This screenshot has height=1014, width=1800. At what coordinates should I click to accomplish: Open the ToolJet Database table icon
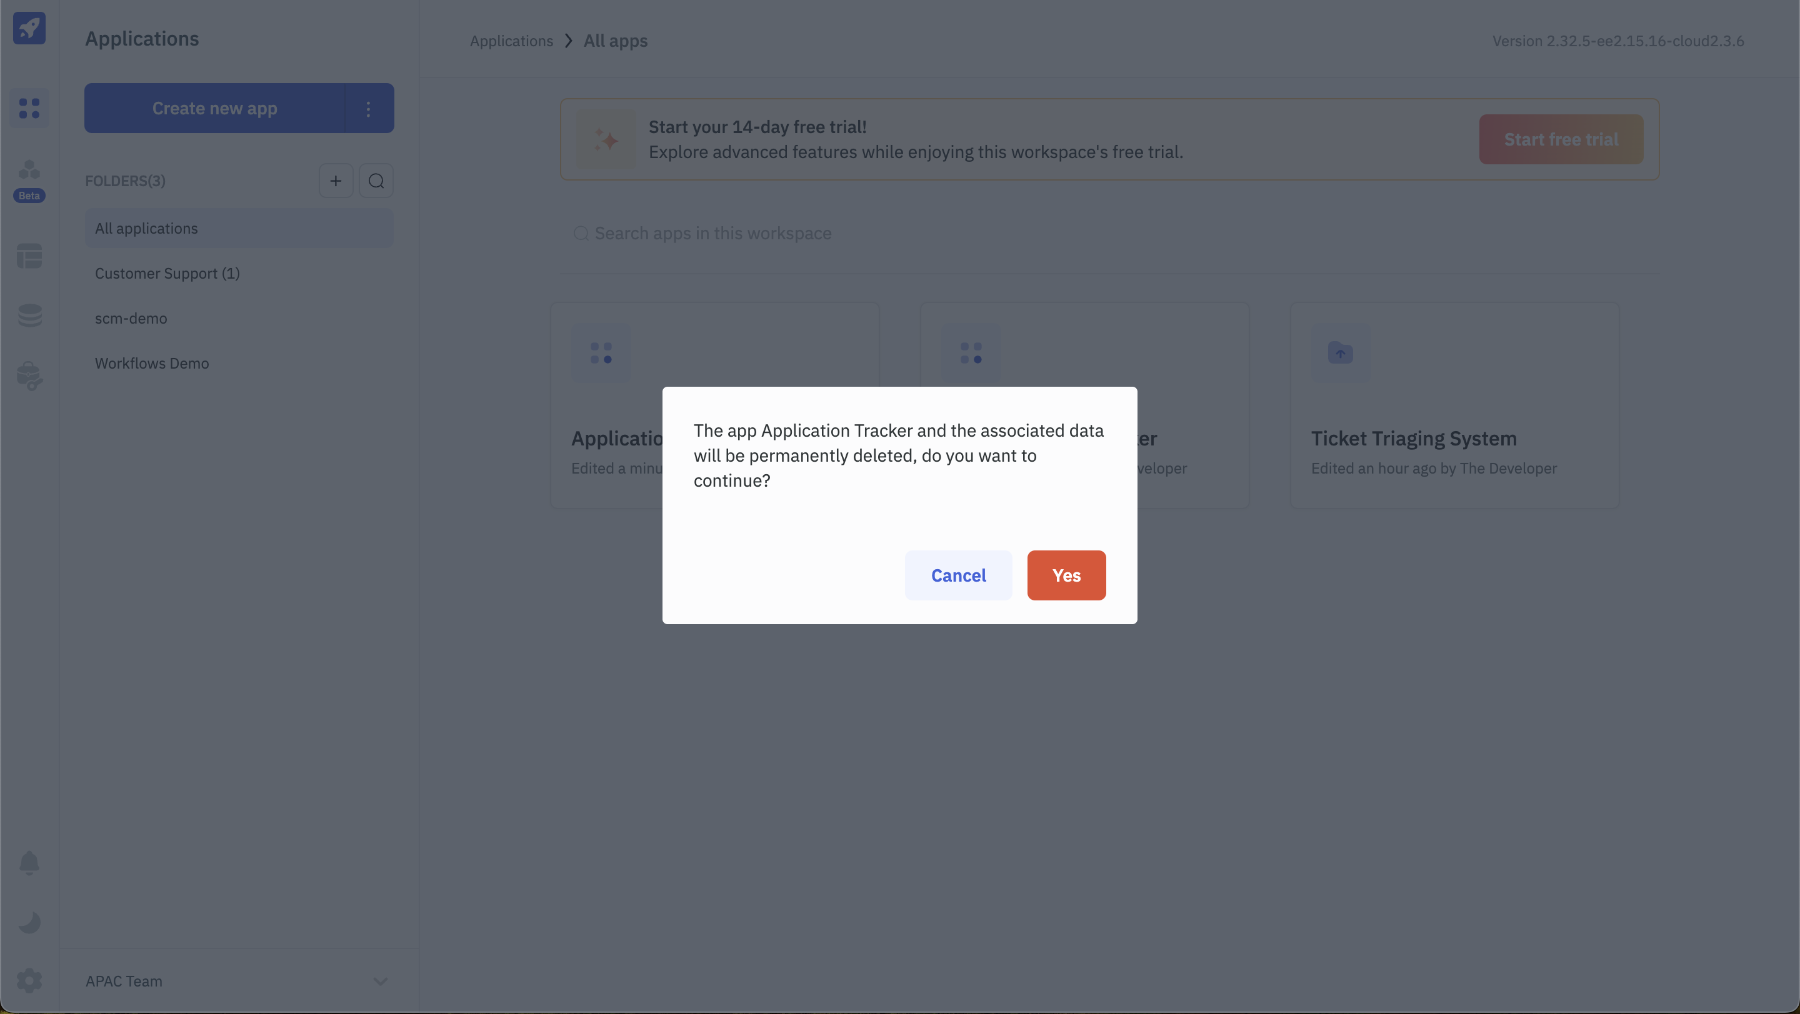coord(29,256)
